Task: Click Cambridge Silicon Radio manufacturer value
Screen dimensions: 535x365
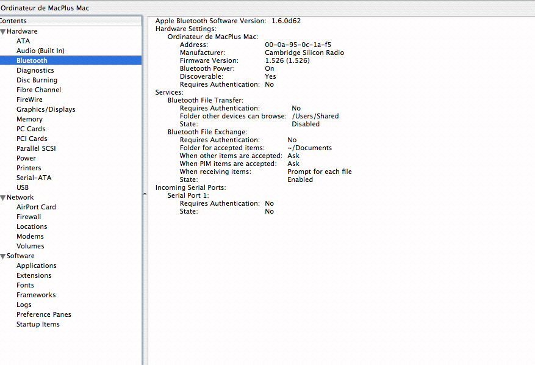Action: point(304,52)
